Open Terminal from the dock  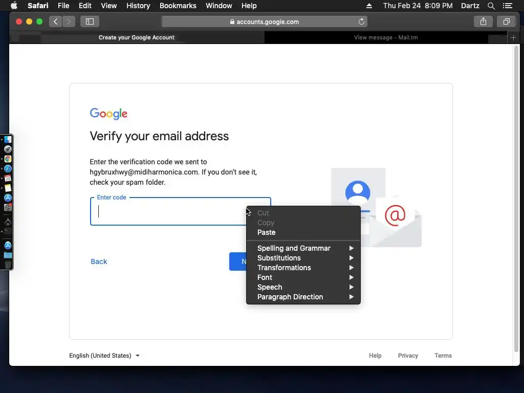8,231
